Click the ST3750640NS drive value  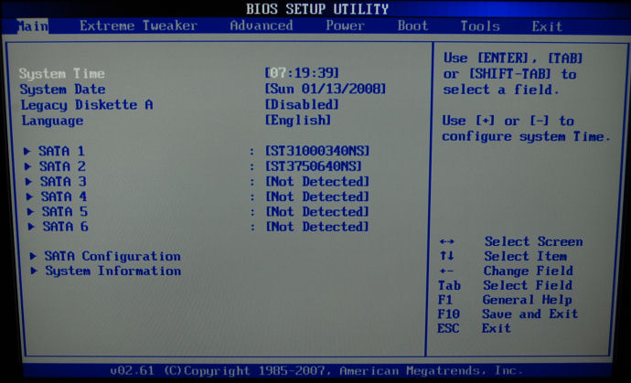(x=313, y=166)
